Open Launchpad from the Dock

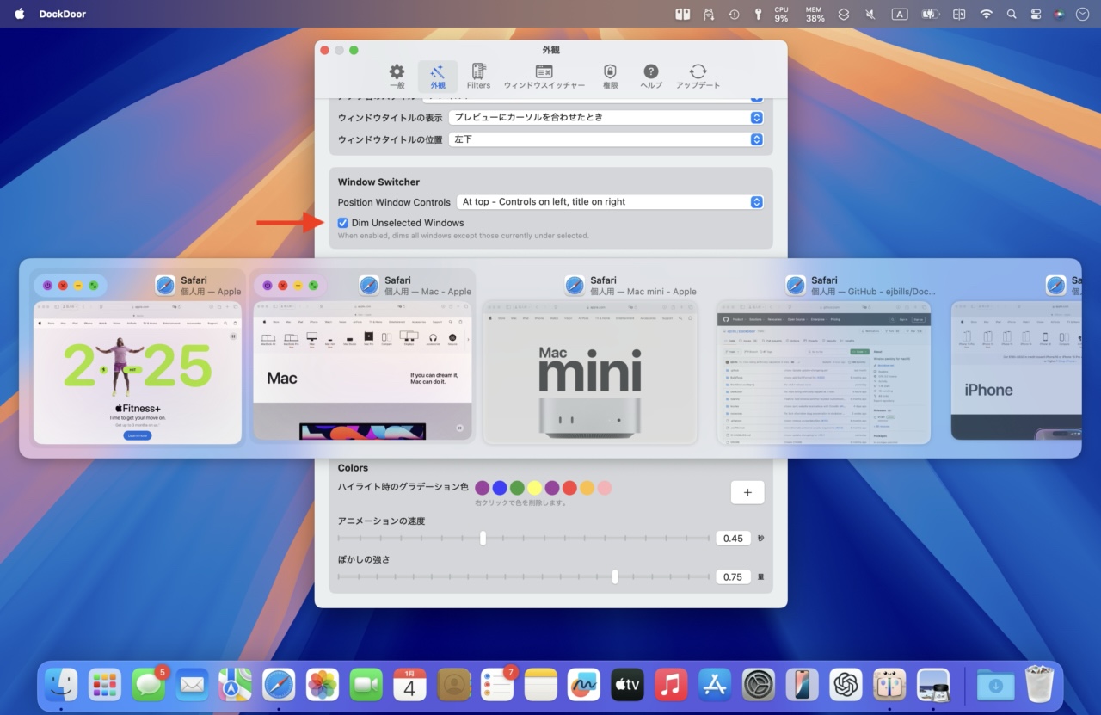(x=105, y=685)
